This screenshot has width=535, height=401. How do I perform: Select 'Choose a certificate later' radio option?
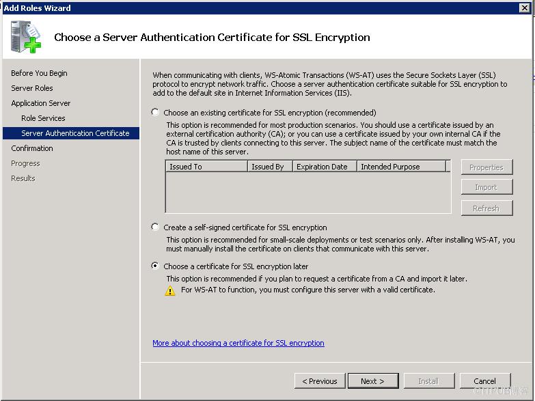point(155,266)
